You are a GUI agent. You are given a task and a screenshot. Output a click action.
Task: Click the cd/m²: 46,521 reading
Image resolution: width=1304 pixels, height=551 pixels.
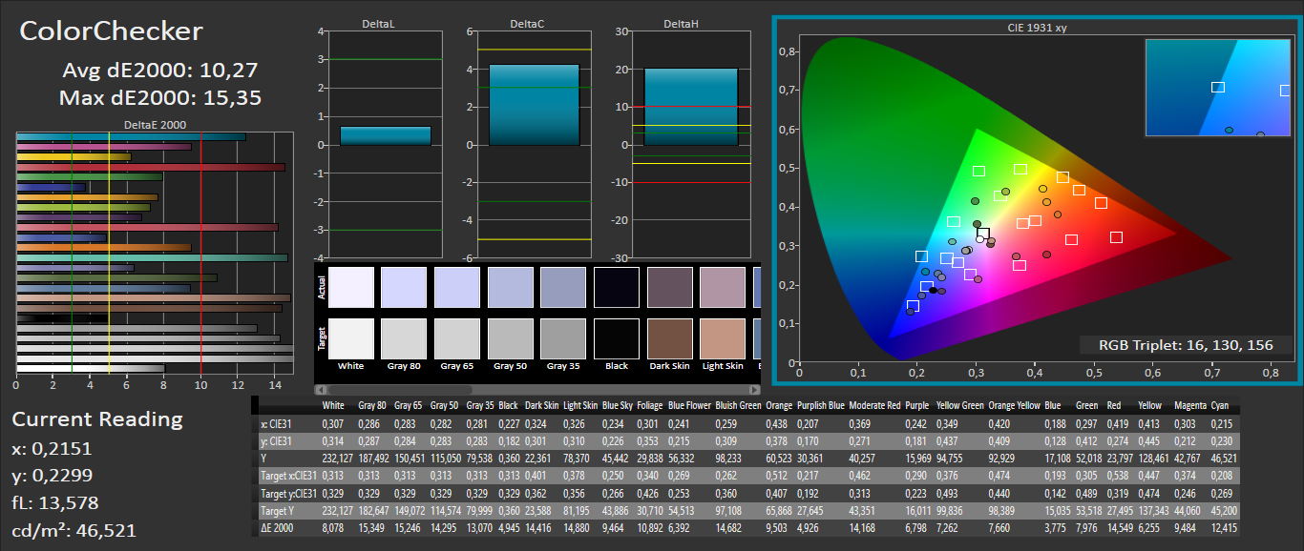coord(74,529)
